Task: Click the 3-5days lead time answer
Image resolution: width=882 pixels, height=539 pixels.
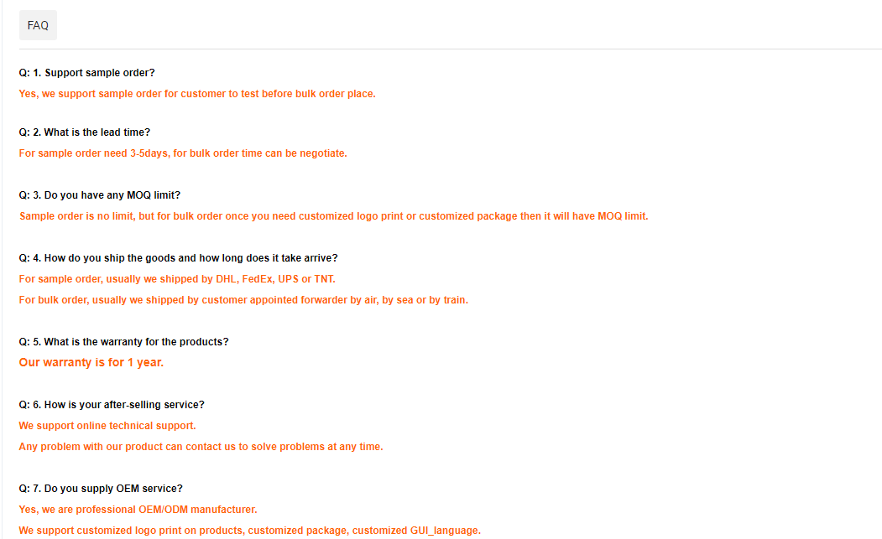Action: pos(183,153)
